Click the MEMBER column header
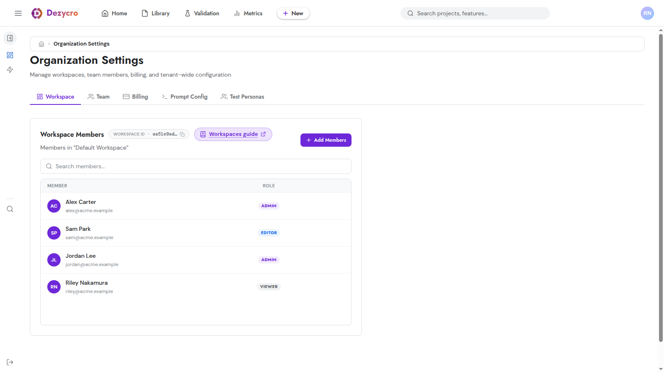Screen dimensions: 664x373 coord(57,186)
